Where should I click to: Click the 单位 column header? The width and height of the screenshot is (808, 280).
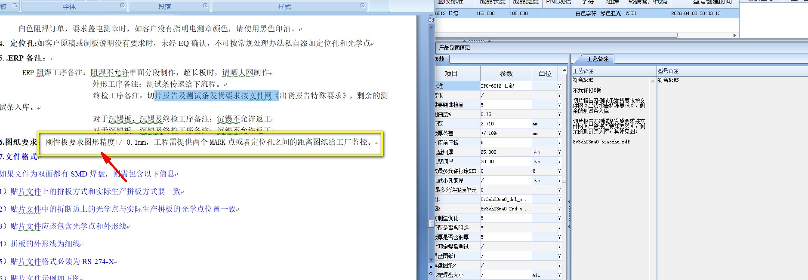pyautogui.click(x=545, y=73)
